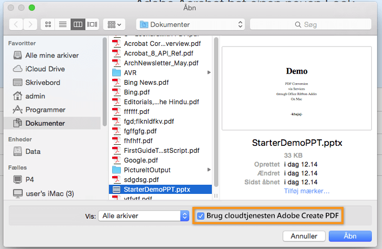Click the user's iMac computer icon
Image resolution: width=382 pixels, height=249 pixels.
[x=18, y=193]
